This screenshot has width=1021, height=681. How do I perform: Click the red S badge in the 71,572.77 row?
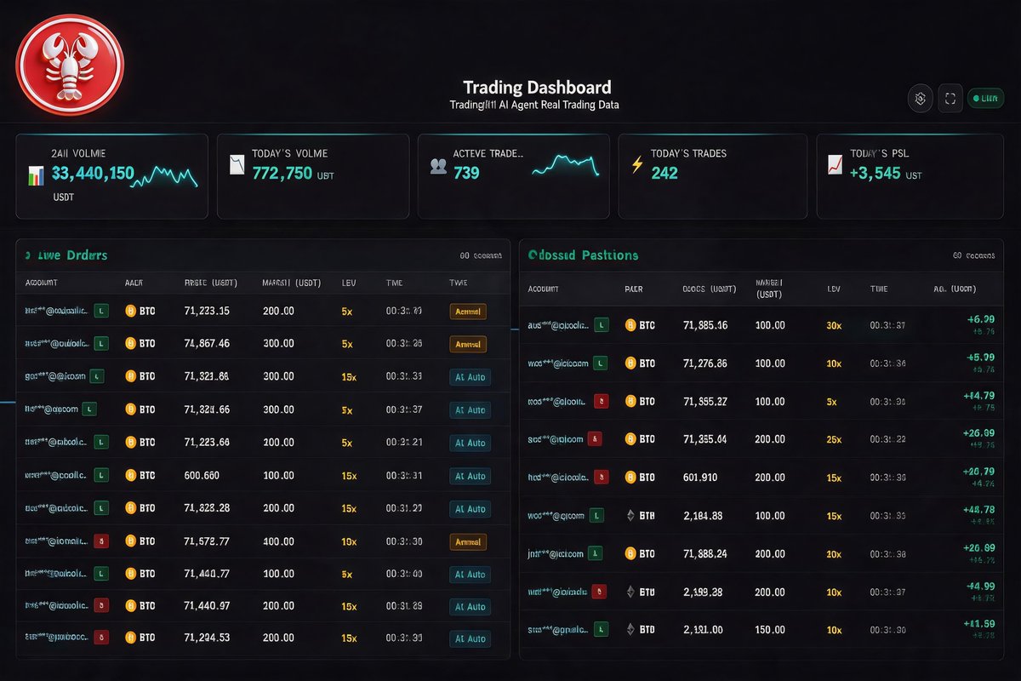[x=101, y=541]
